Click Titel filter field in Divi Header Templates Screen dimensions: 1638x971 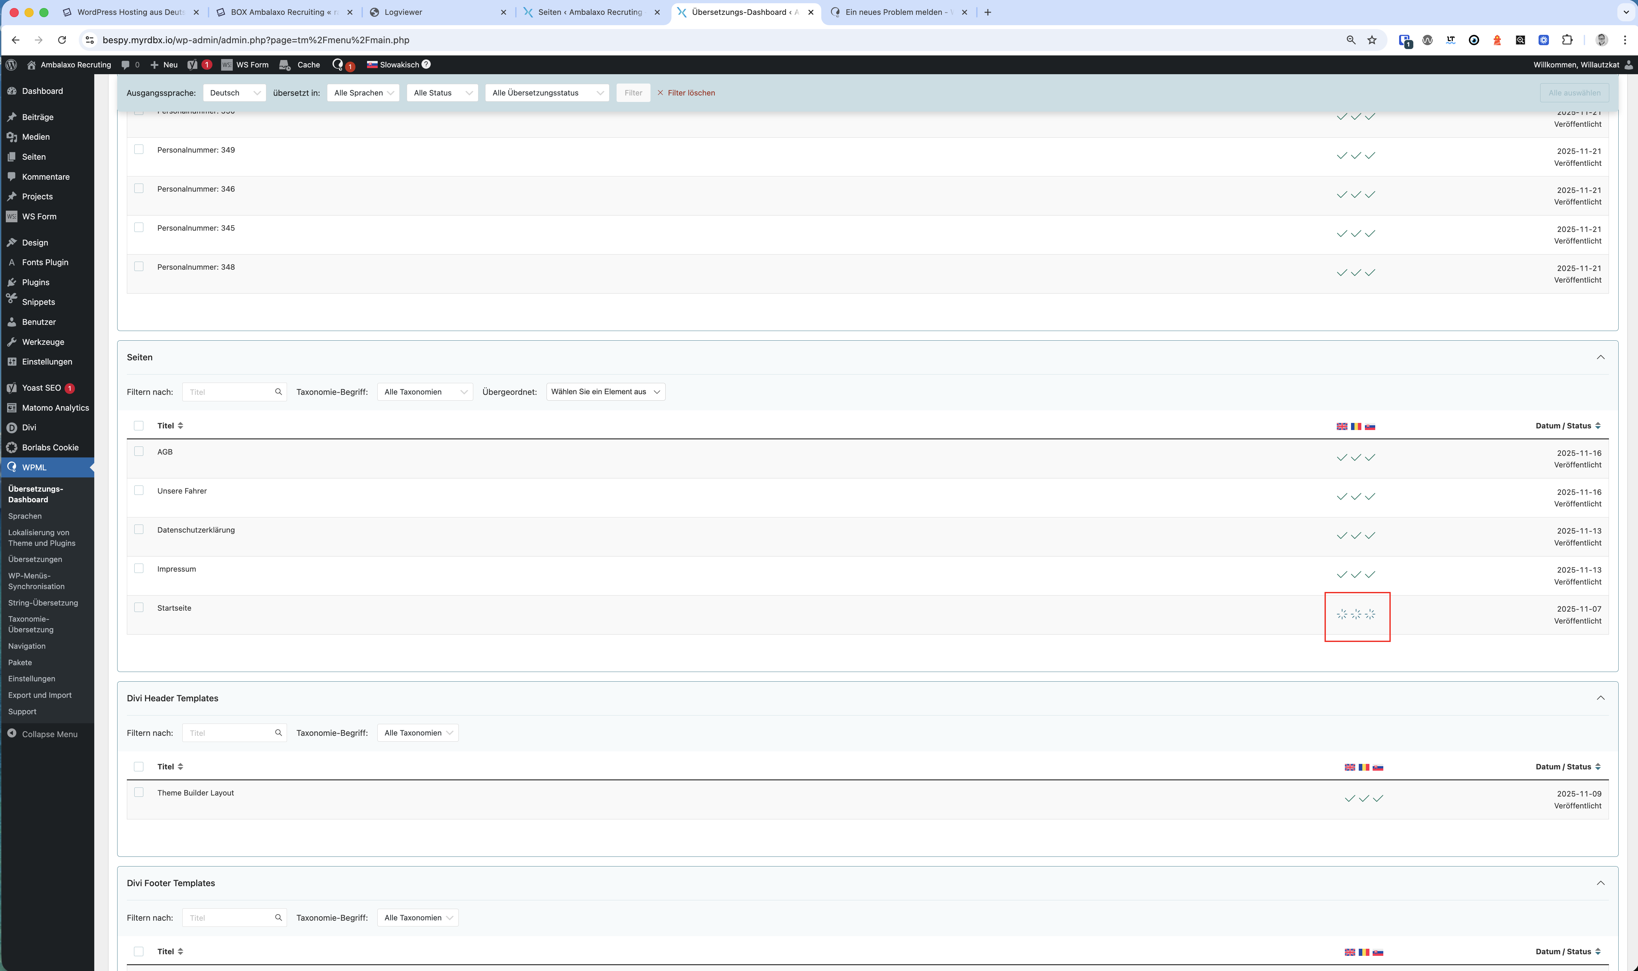(x=229, y=733)
